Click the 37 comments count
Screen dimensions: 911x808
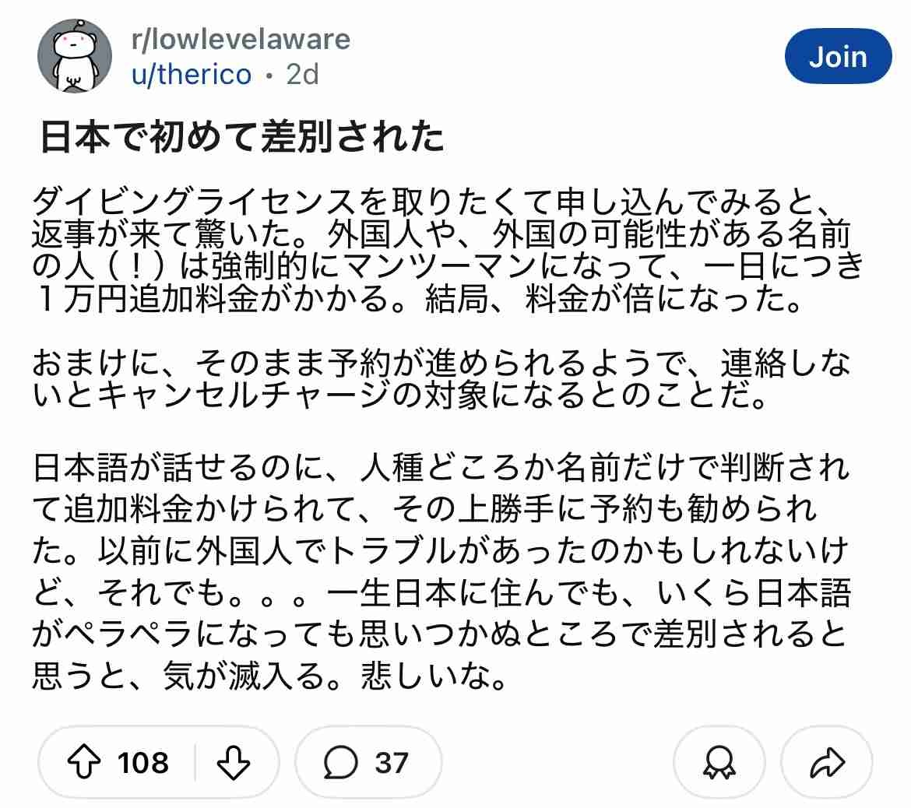tap(391, 763)
